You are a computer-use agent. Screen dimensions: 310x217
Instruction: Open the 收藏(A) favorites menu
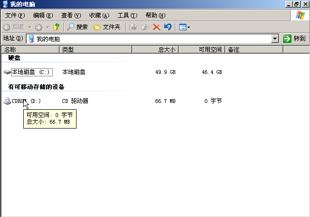point(99,15)
